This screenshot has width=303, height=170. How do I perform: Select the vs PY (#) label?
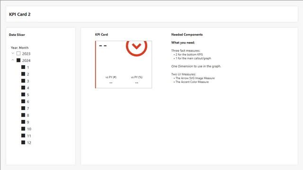[x=111, y=77]
